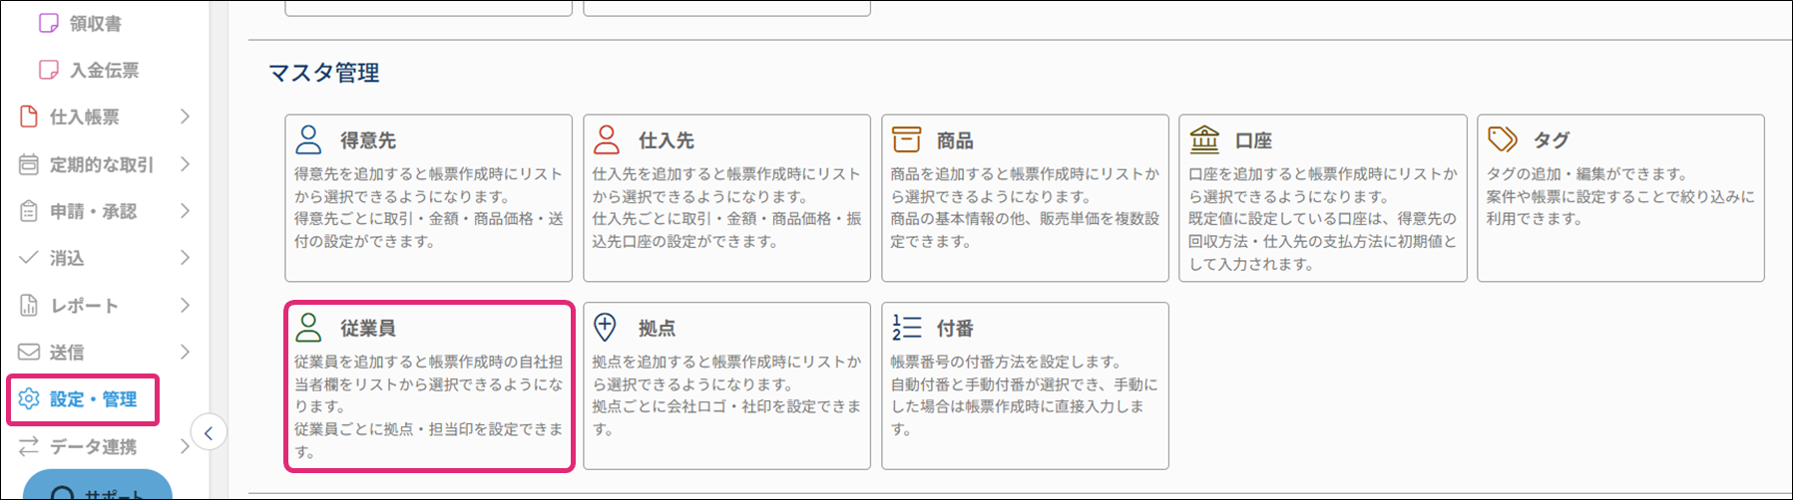Expand the 申請・承認 chevron arrow
The image size is (1793, 500).
click(x=185, y=211)
